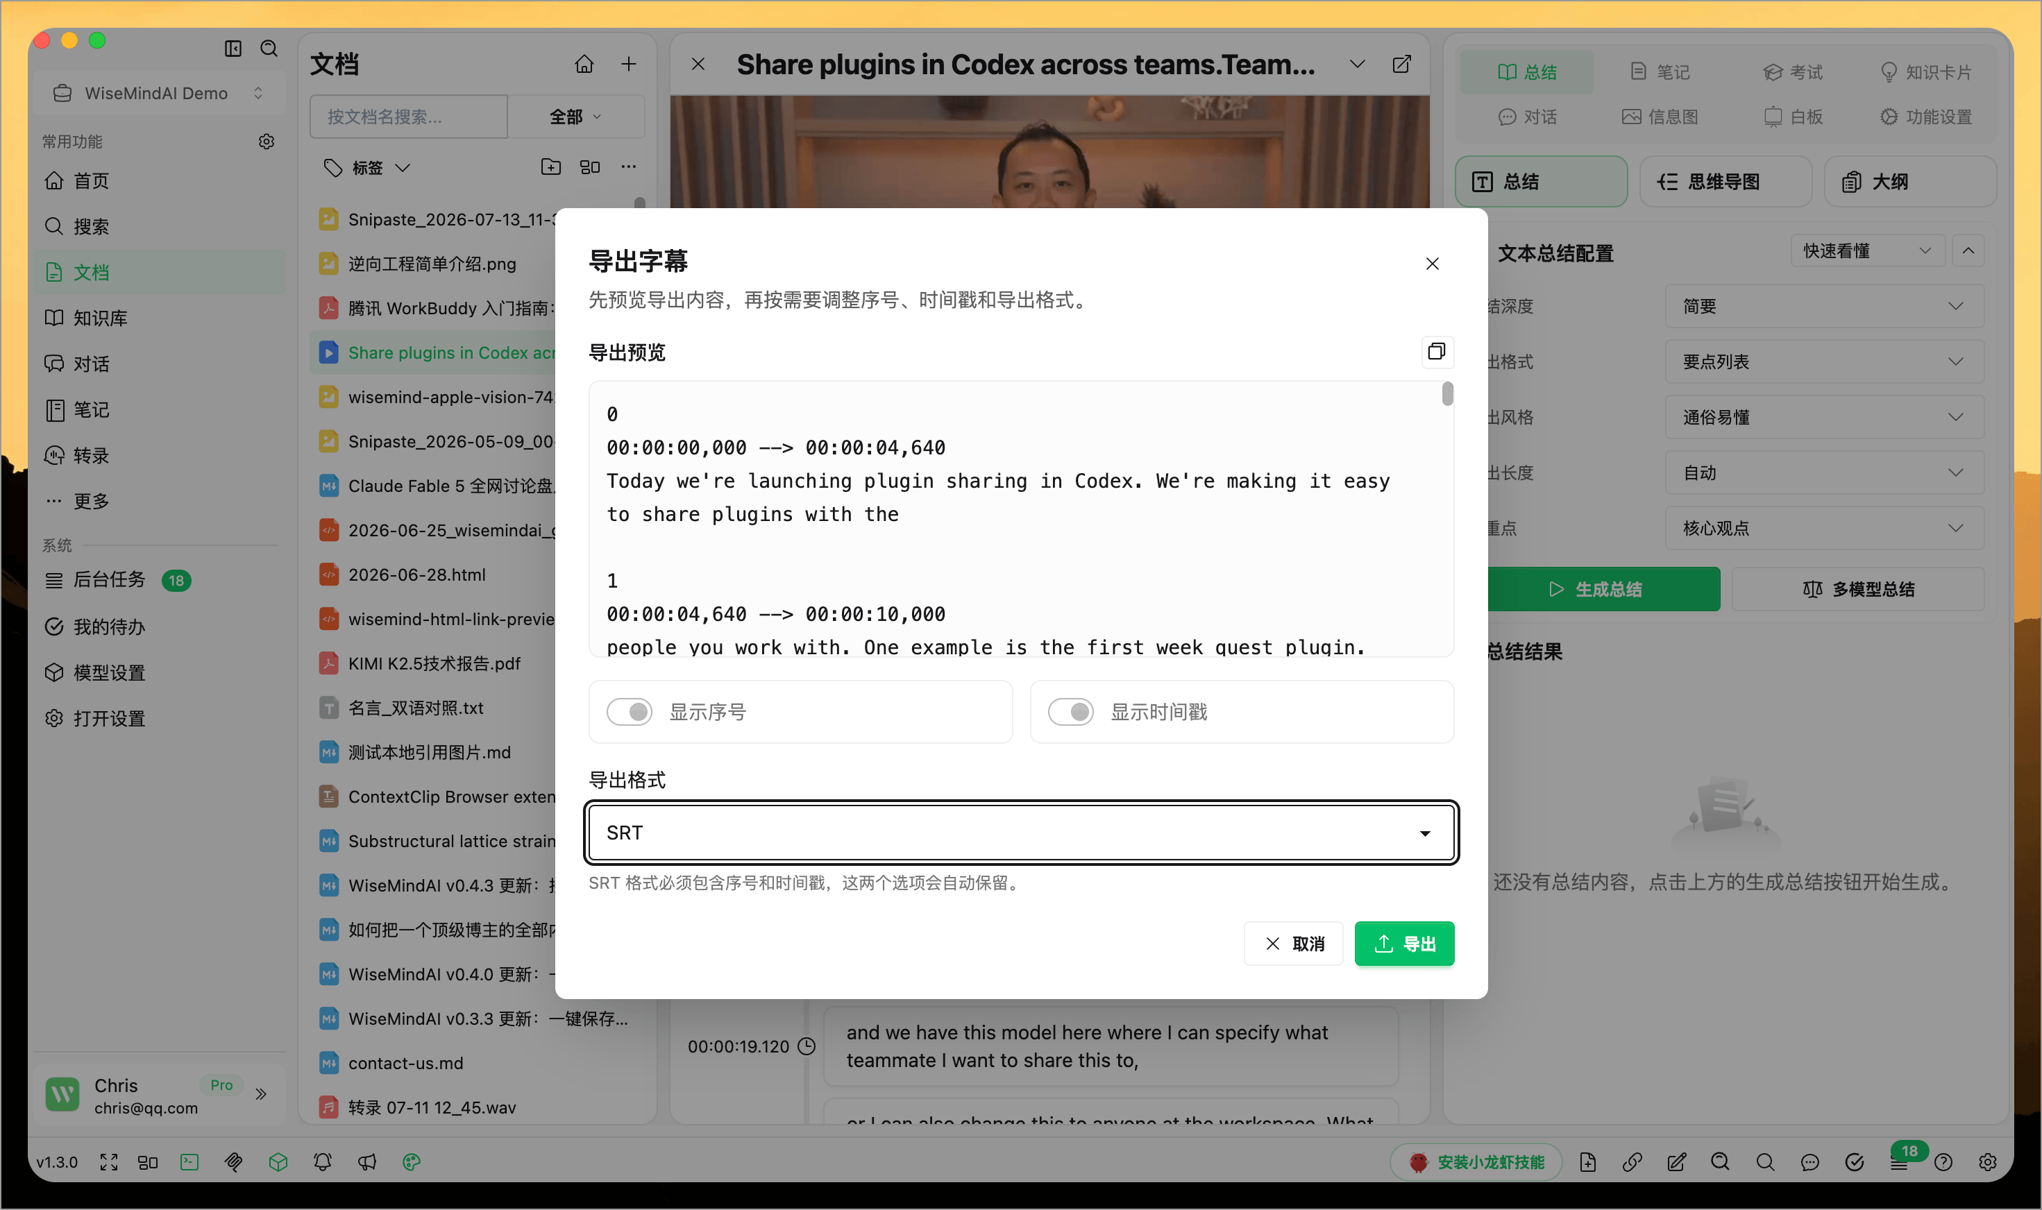2042x1210 pixels.
Task: Create new folder icon in documents toolbar
Action: click(x=551, y=167)
